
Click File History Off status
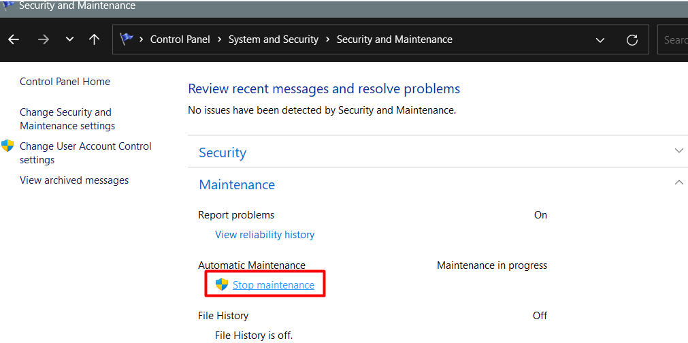point(540,316)
